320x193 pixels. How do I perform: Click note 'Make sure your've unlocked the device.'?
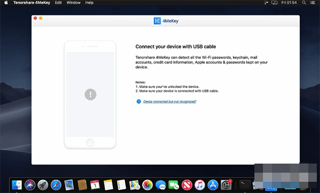167,87
